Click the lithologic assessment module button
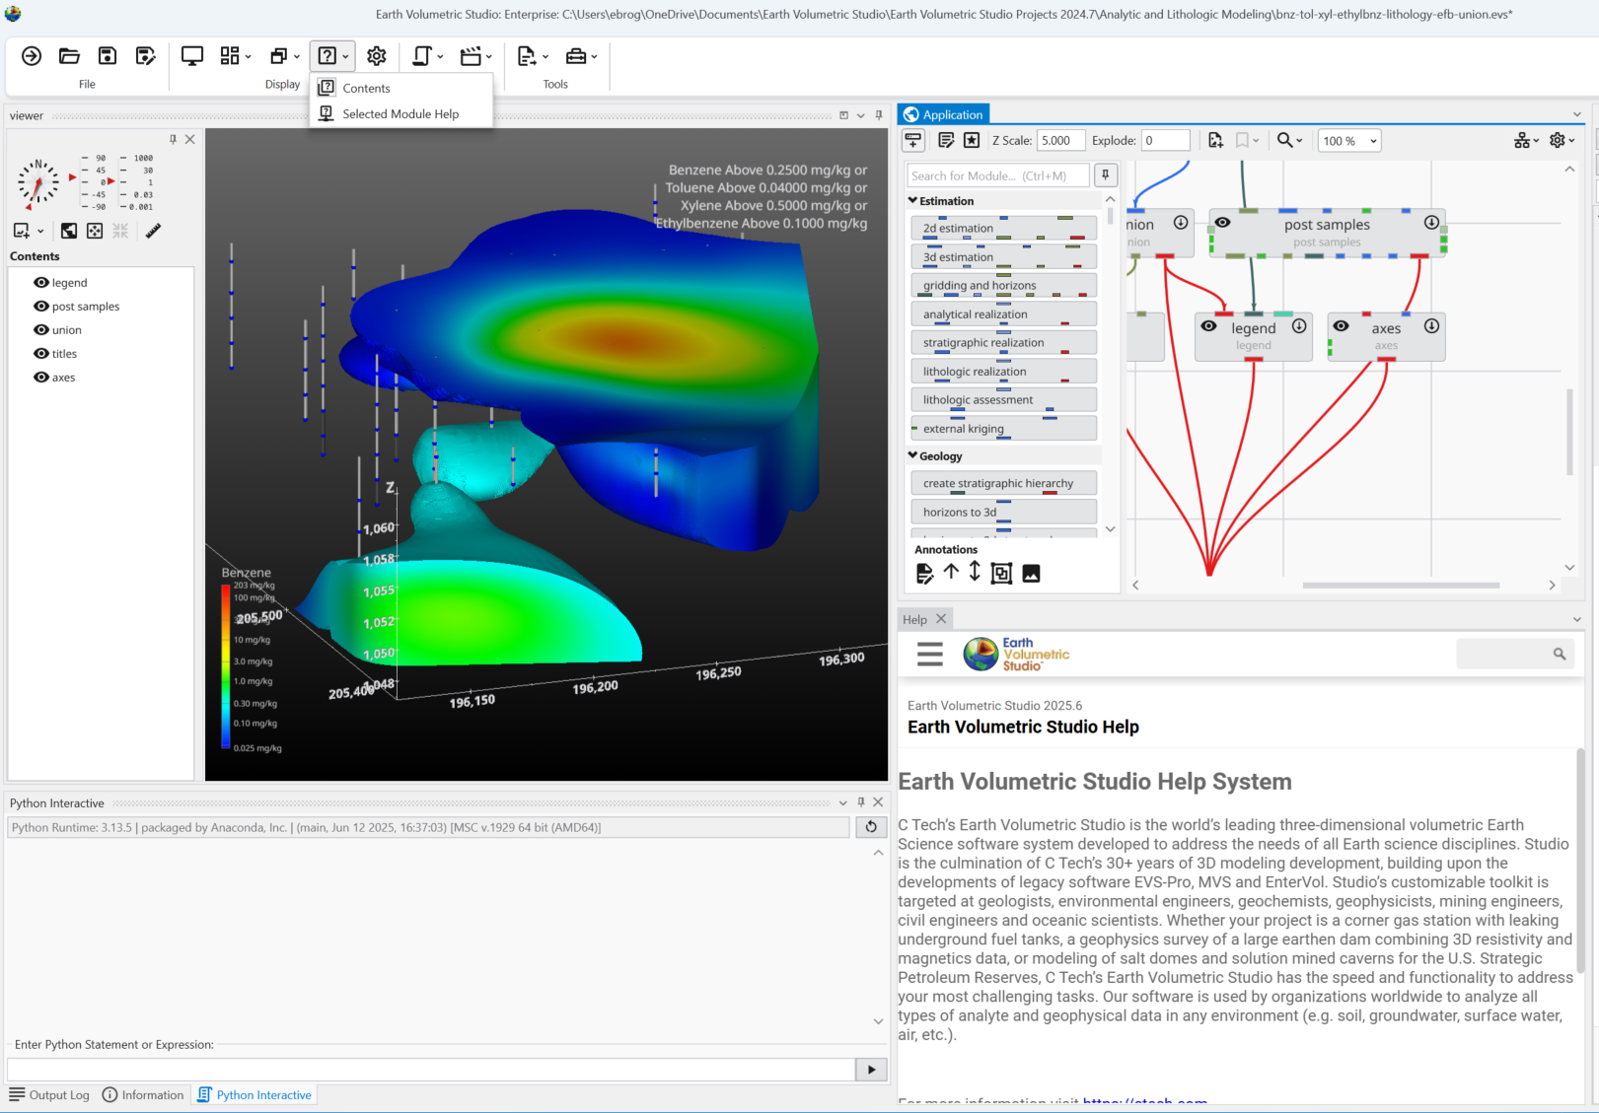The width and height of the screenshot is (1599, 1113). tap(1002, 400)
